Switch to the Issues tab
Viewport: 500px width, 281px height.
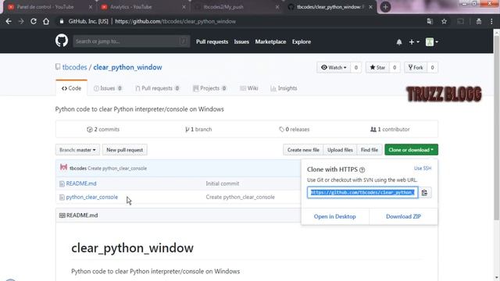(108, 88)
